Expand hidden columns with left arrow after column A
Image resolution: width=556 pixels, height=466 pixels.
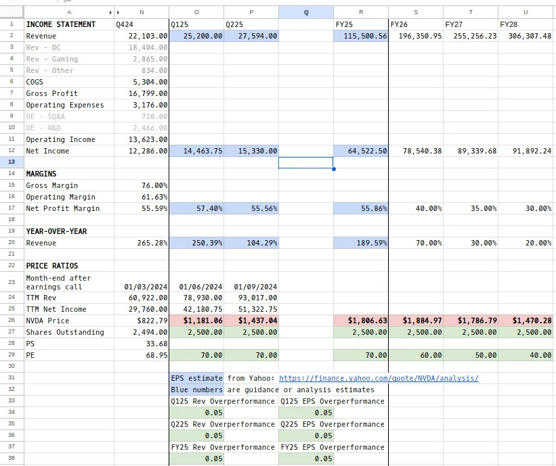coord(110,12)
